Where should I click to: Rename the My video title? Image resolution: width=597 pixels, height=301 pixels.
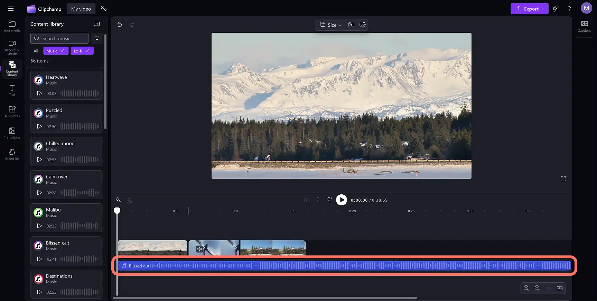click(x=81, y=9)
